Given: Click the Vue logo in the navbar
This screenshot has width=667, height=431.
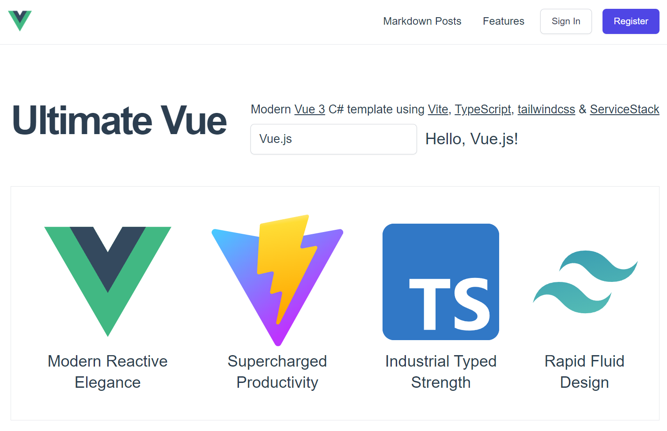Looking at the screenshot, I should (x=20, y=21).
